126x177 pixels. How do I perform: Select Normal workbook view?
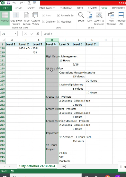5,18
